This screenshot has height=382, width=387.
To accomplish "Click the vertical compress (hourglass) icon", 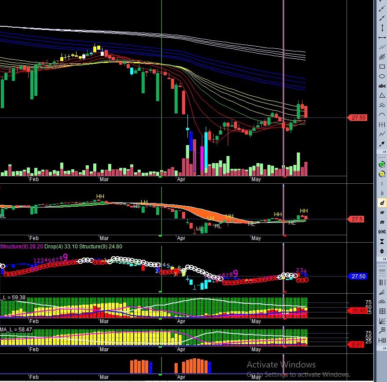I will [x=382, y=241].
